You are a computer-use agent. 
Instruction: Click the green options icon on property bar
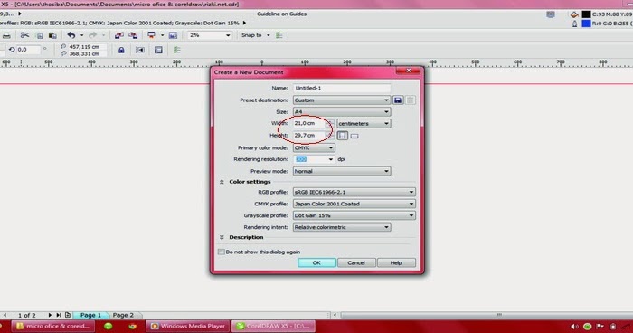tap(177, 50)
